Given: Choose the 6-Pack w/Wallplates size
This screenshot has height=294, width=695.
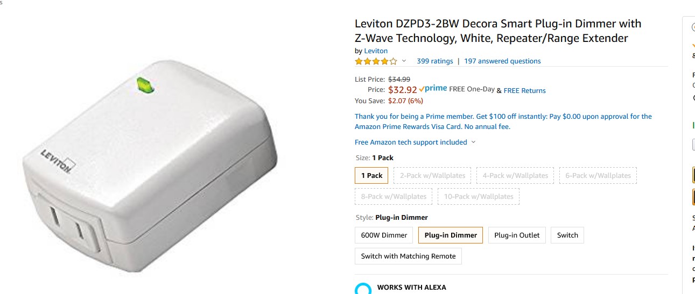Looking at the screenshot, I should pyautogui.click(x=598, y=176).
